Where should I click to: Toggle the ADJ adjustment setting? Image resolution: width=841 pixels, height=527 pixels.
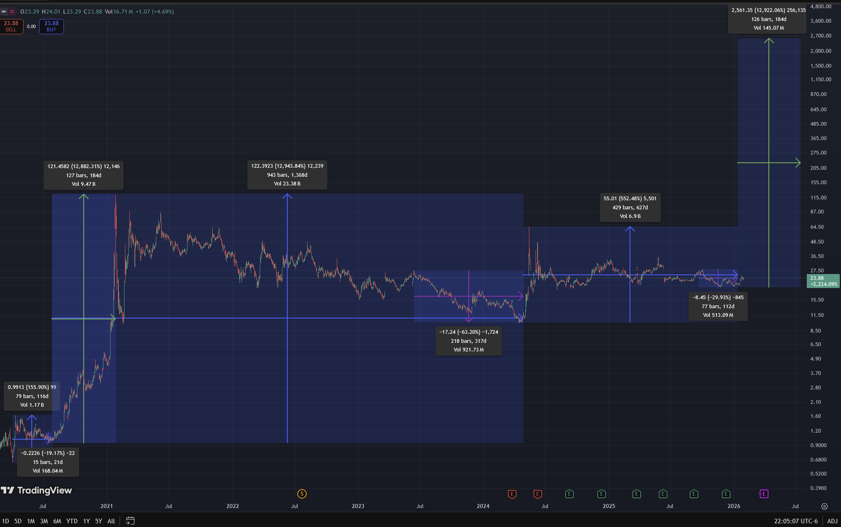tap(832, 521)
